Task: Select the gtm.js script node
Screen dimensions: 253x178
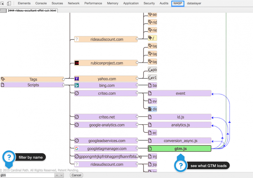Action: tap(180, 149)
